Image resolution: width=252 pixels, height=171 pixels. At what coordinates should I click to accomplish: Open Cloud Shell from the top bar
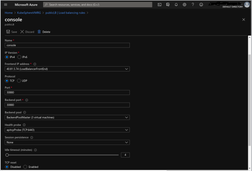159,5
